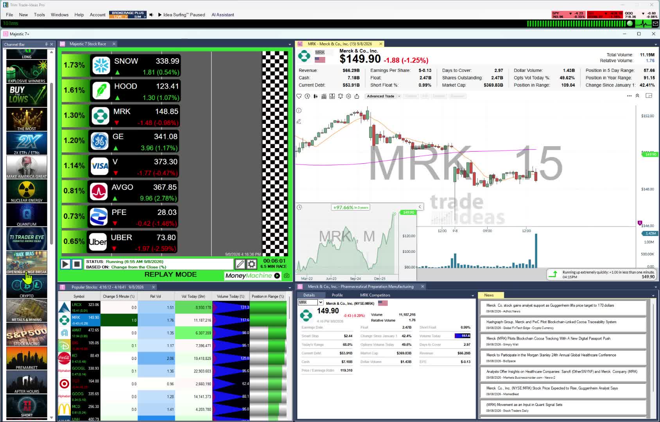
Task: Open the Premarket channel
Action: tap(27, 358)
